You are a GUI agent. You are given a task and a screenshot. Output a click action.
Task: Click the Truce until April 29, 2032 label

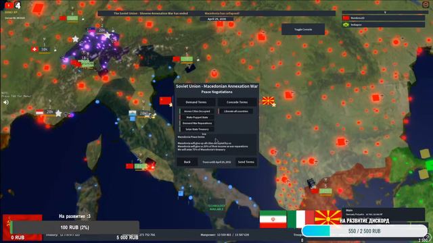click(x=216, y=162)
